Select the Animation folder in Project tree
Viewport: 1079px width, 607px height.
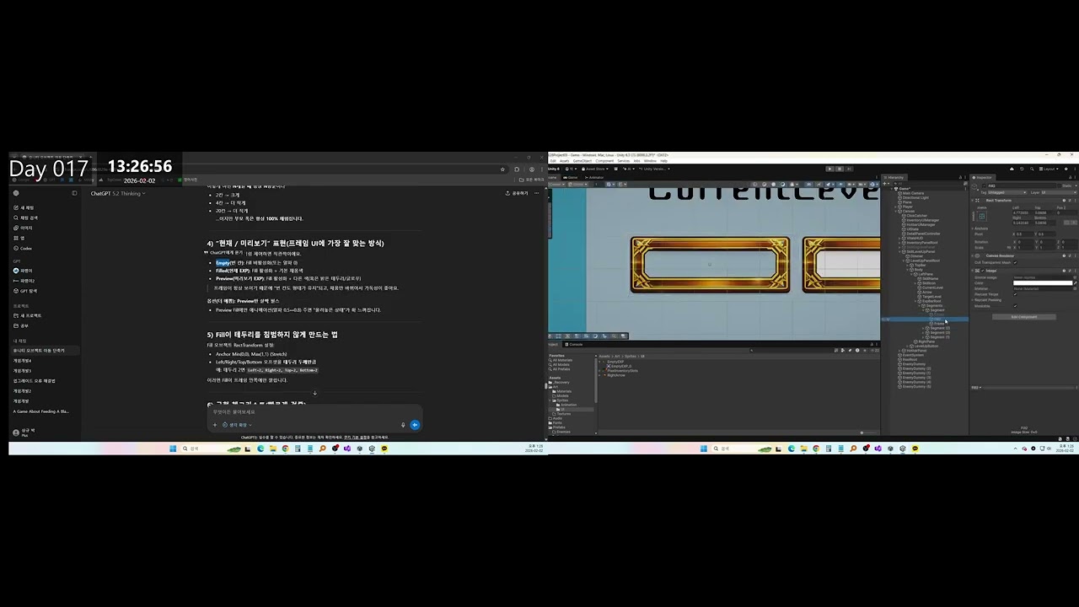coord(566,405)
